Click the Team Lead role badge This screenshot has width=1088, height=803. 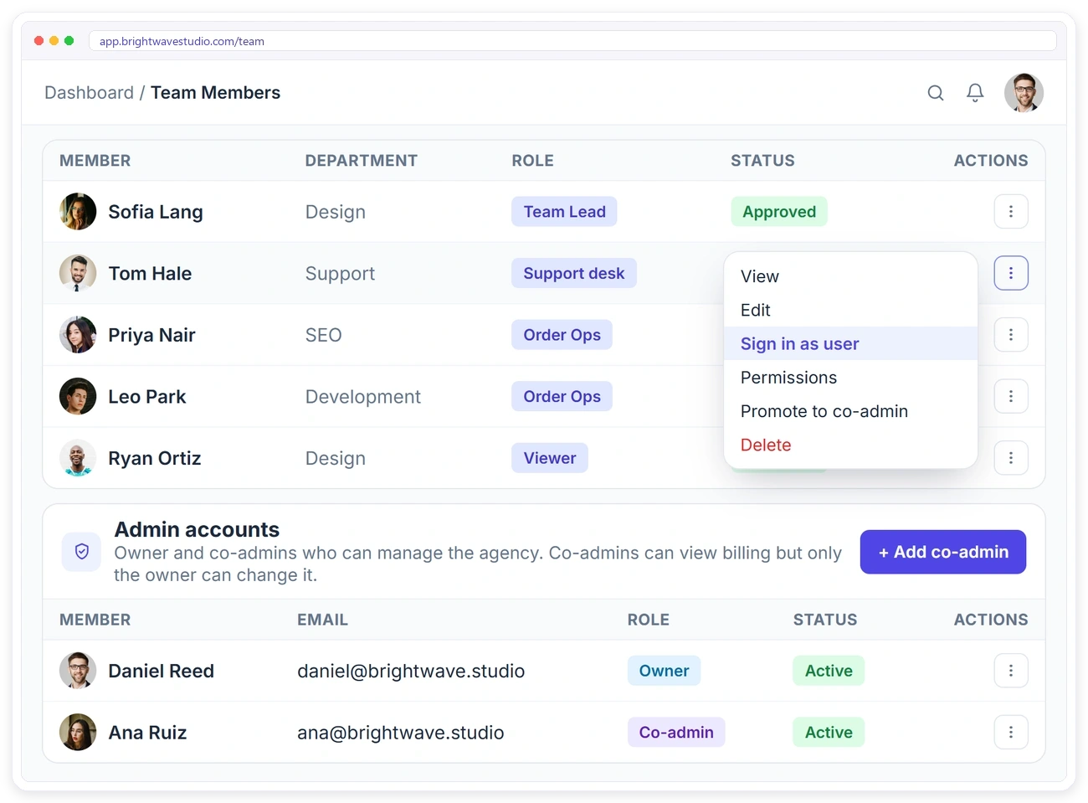(564, 212)
